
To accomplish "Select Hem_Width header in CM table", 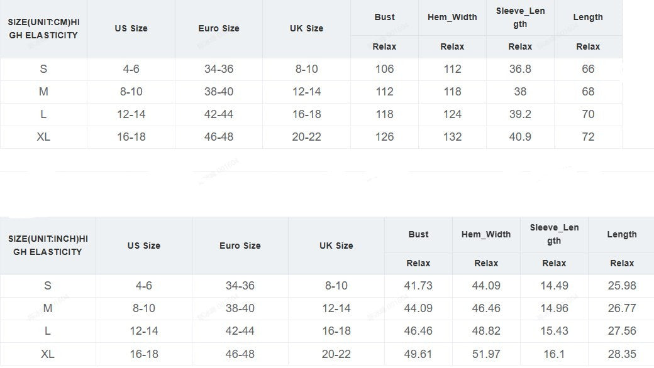I will (452, 17).
